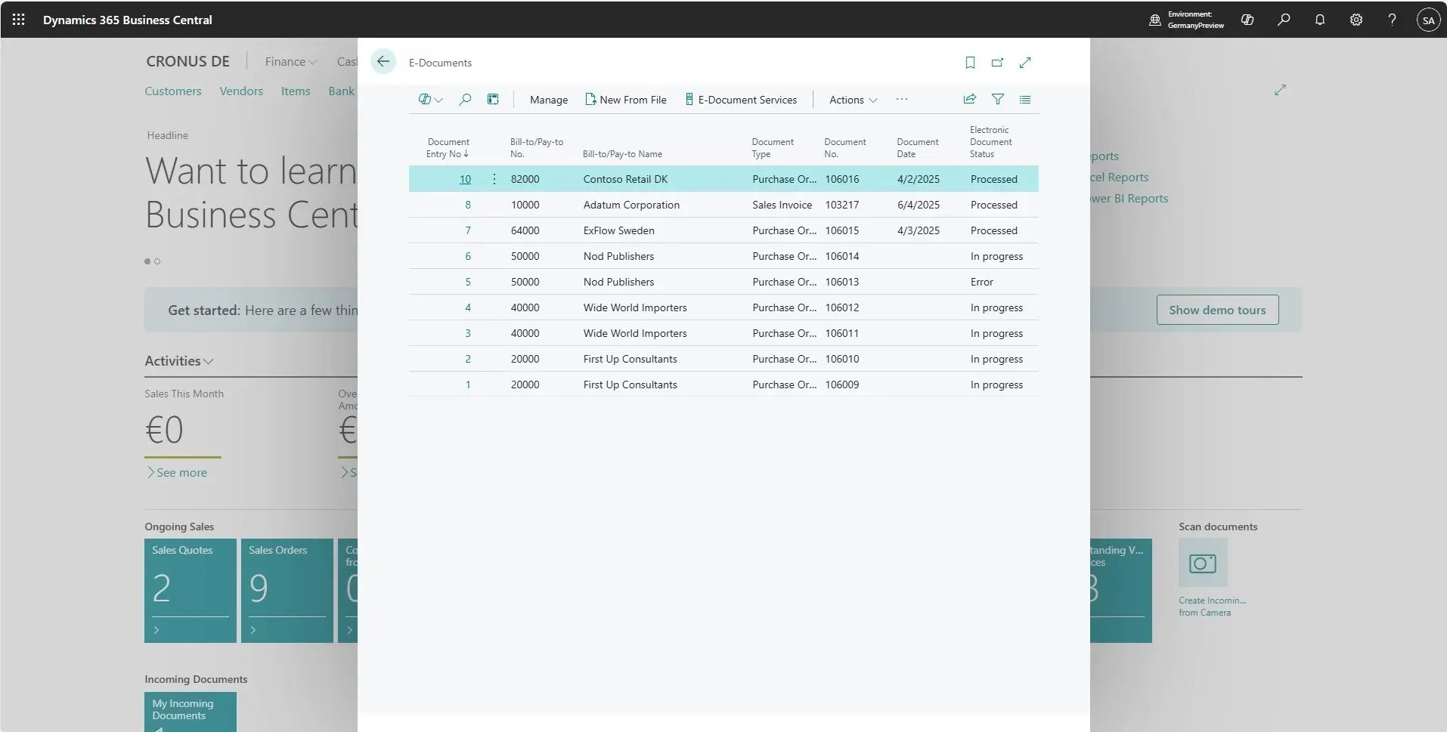Filter the E-Documents list
Viewport: 1447px width, 732px height.
997,99
